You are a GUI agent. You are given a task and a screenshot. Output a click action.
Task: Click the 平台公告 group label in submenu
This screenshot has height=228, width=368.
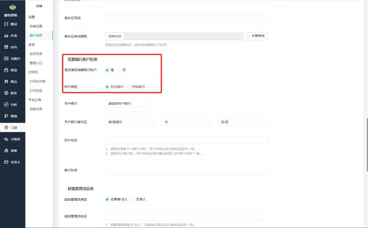(35, 100)
